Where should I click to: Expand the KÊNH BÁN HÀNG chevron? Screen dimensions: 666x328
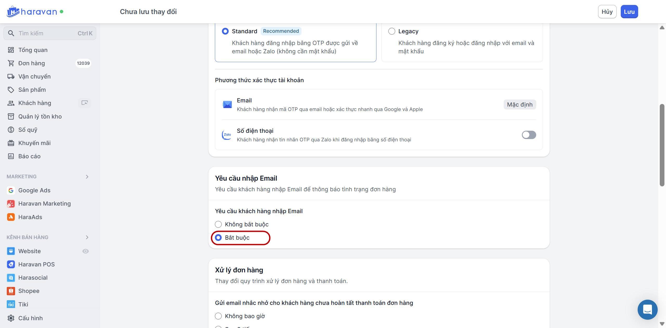coord(87,237)
